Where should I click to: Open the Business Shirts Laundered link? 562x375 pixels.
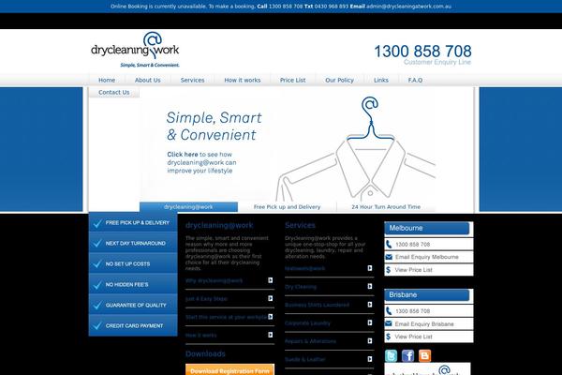pos(317,305)
